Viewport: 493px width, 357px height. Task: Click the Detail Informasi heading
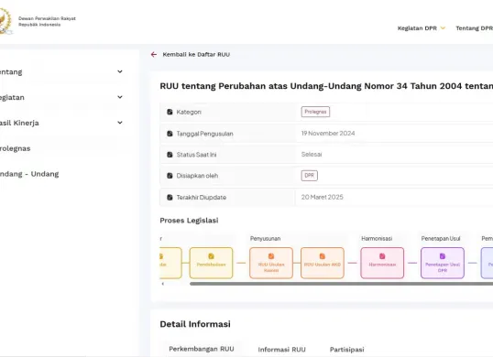pos(195,324)
